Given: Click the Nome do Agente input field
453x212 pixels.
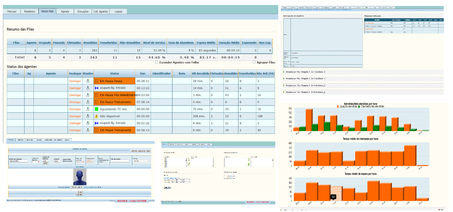Looking at the screenshot, I should [x=18, y=161].
